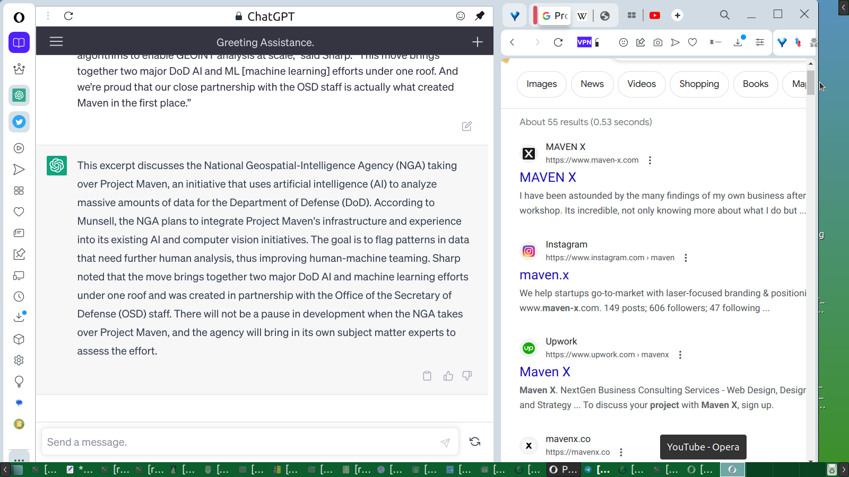Image resolution: width=849 pixels, height=477 pixels.
Task: Open the Aria crown icon in the sidebar
Action: (x=19, y=69)
